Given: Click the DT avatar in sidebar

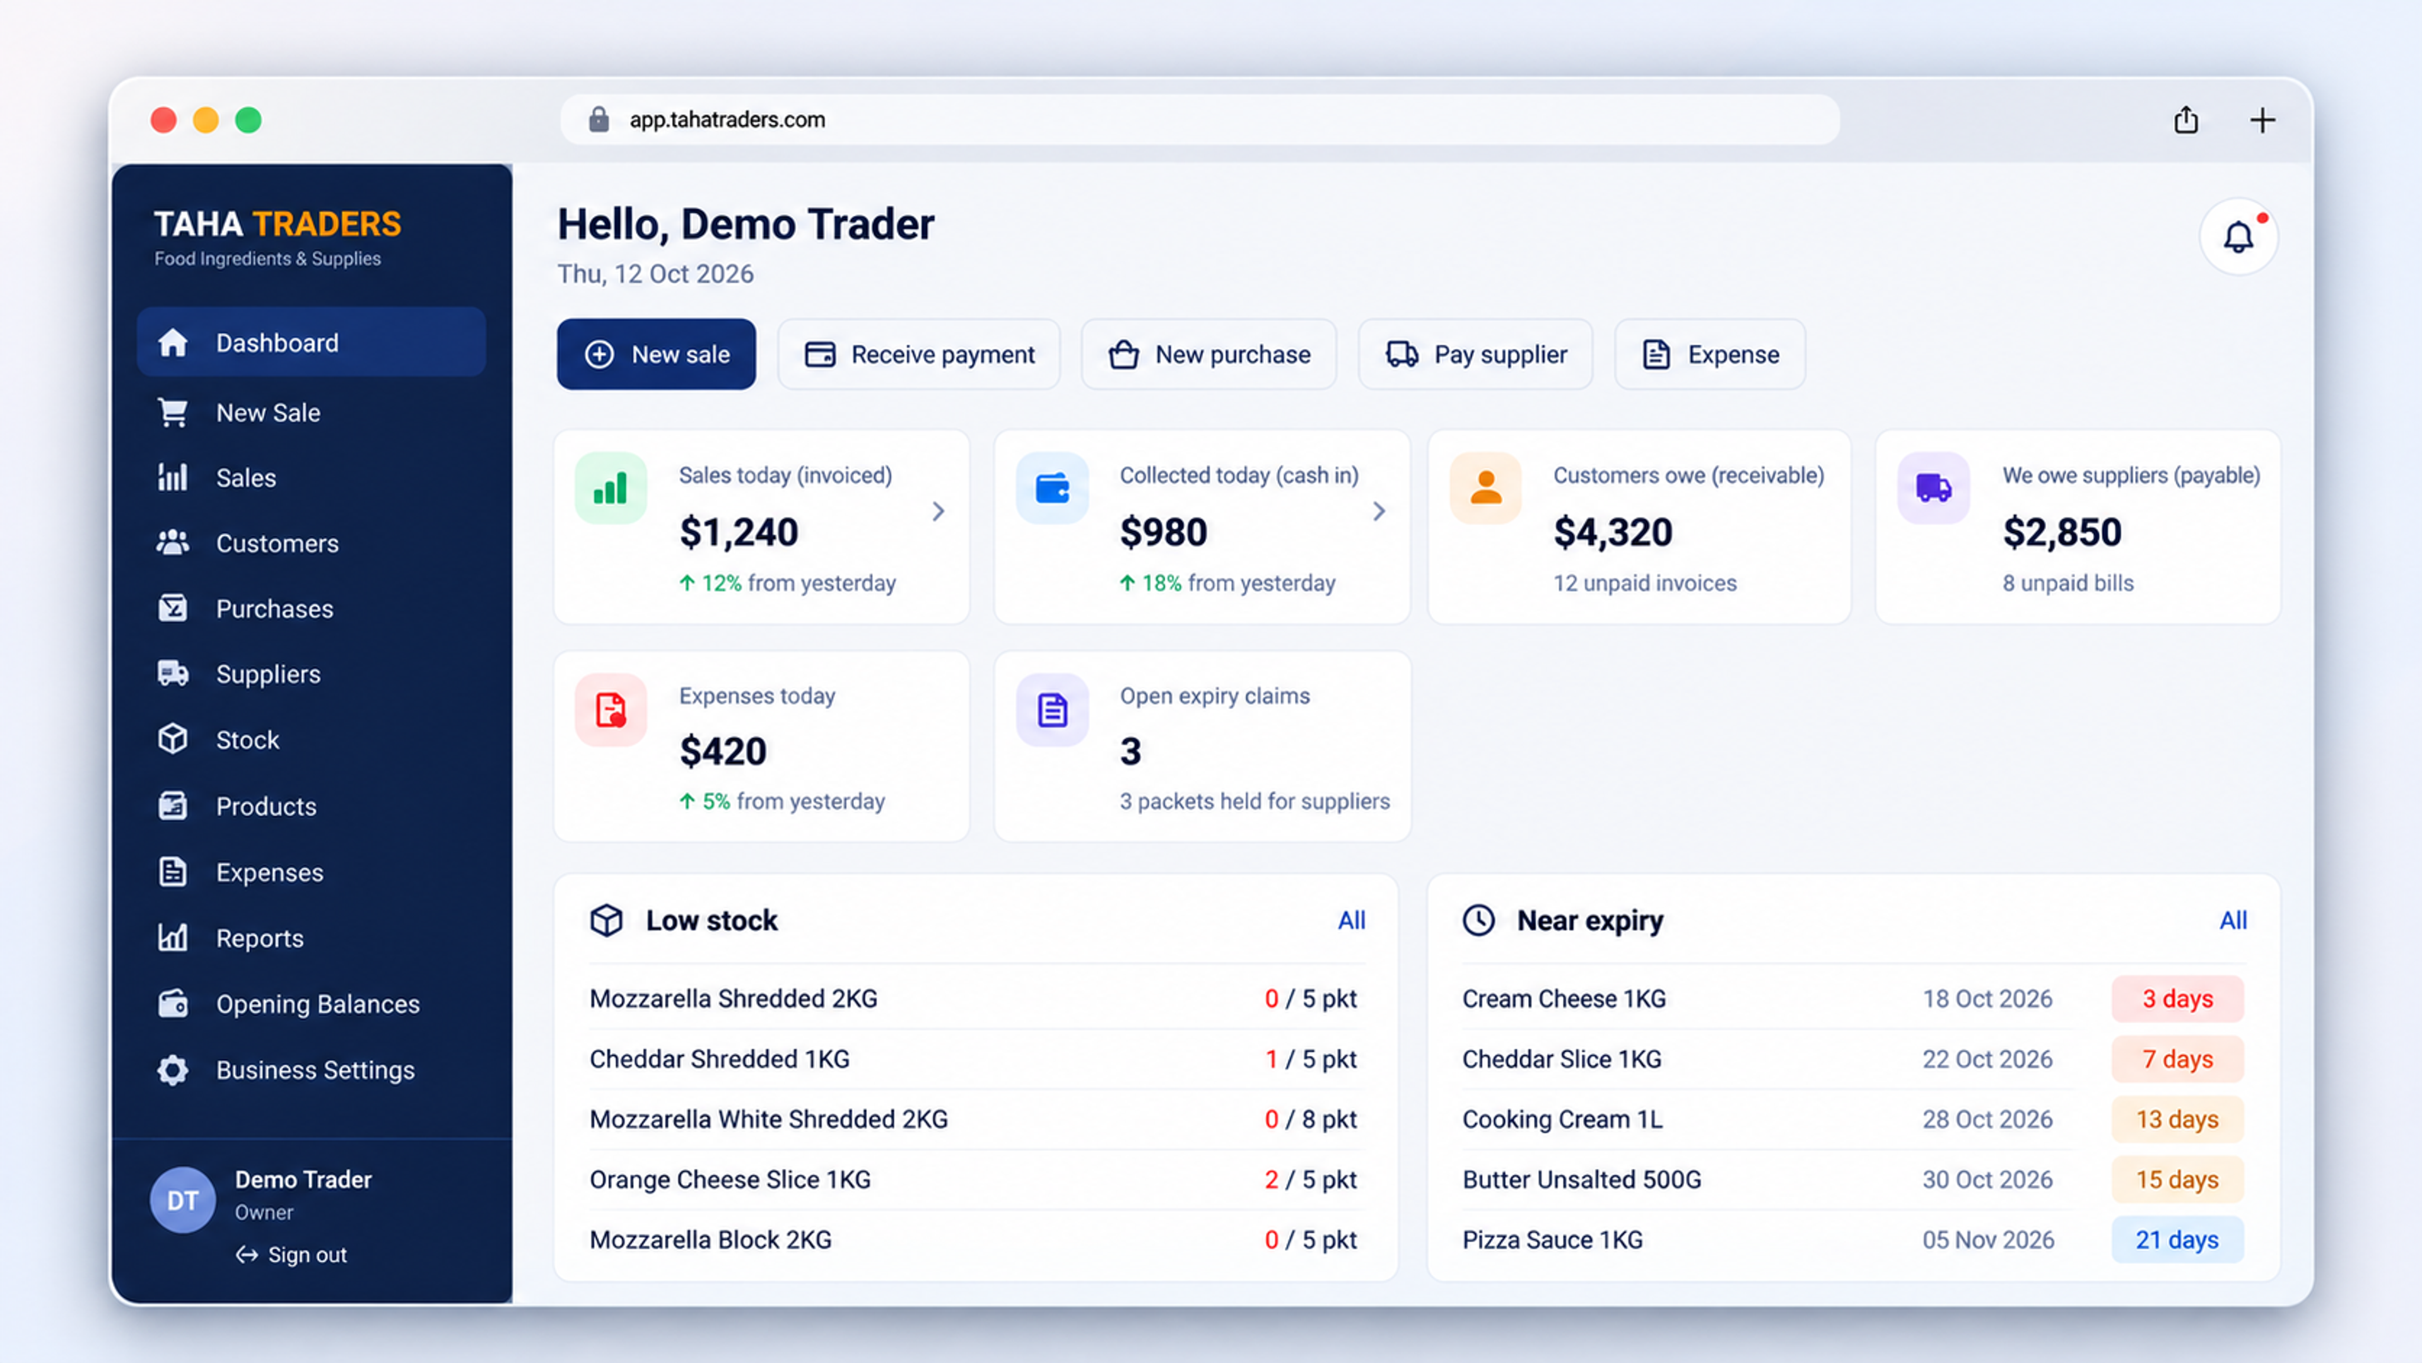Looking at the screenshot, I should [182, 1200].
